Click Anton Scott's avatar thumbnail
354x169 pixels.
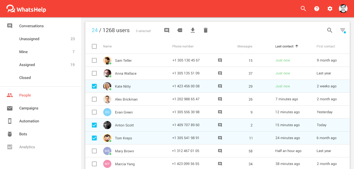tap(107, 125)
